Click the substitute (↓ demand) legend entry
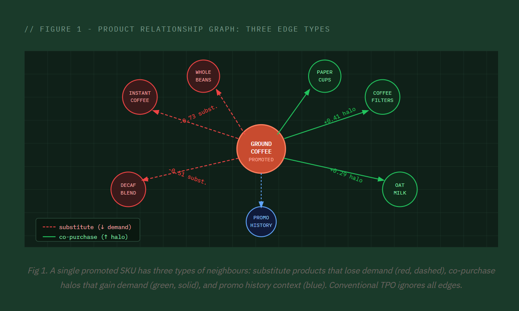Viewport: 519px width, 311px height. point(87,227)
